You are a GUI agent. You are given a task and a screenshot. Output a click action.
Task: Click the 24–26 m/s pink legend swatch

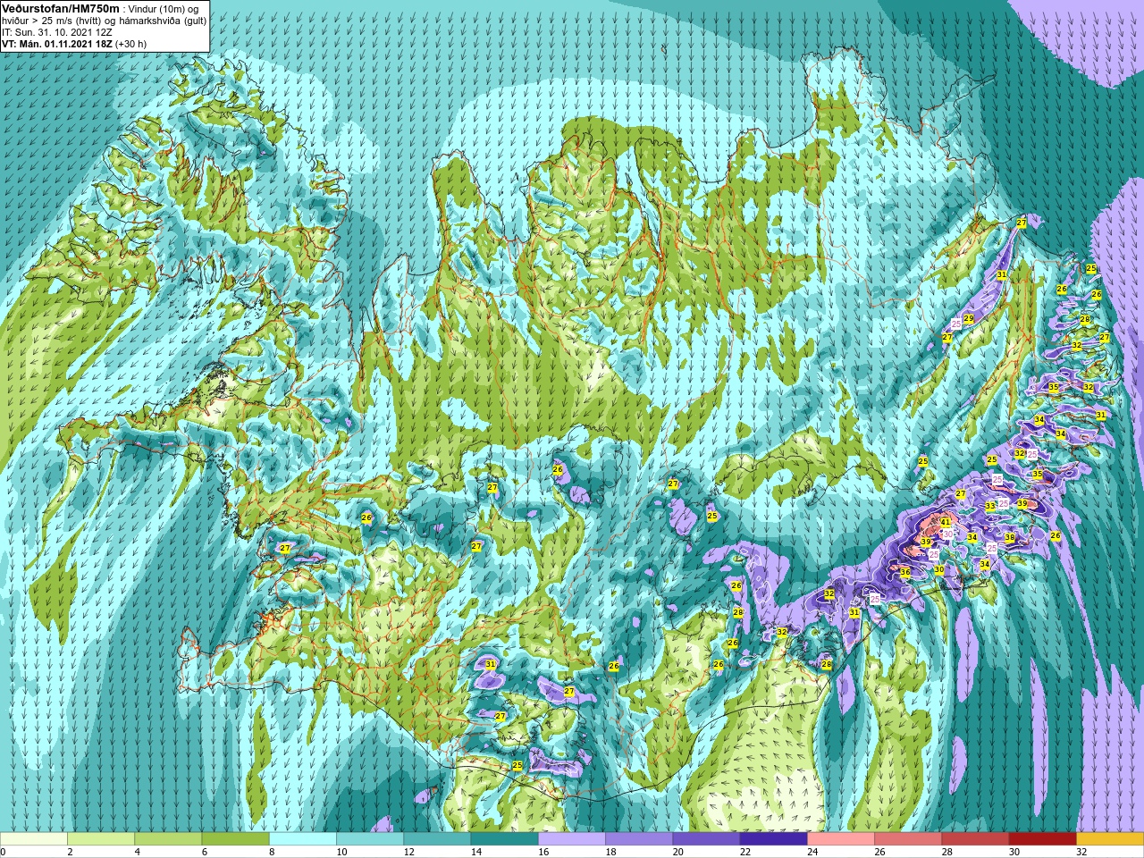point(841,839)
